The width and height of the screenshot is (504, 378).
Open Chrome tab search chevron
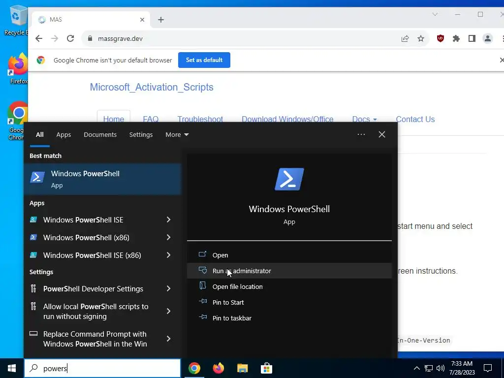tap(435, 14)
